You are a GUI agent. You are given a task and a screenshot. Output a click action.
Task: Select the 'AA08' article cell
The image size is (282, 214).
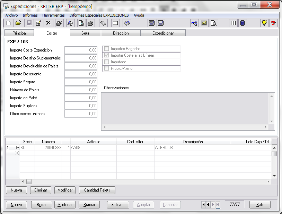tap(94, 148)
